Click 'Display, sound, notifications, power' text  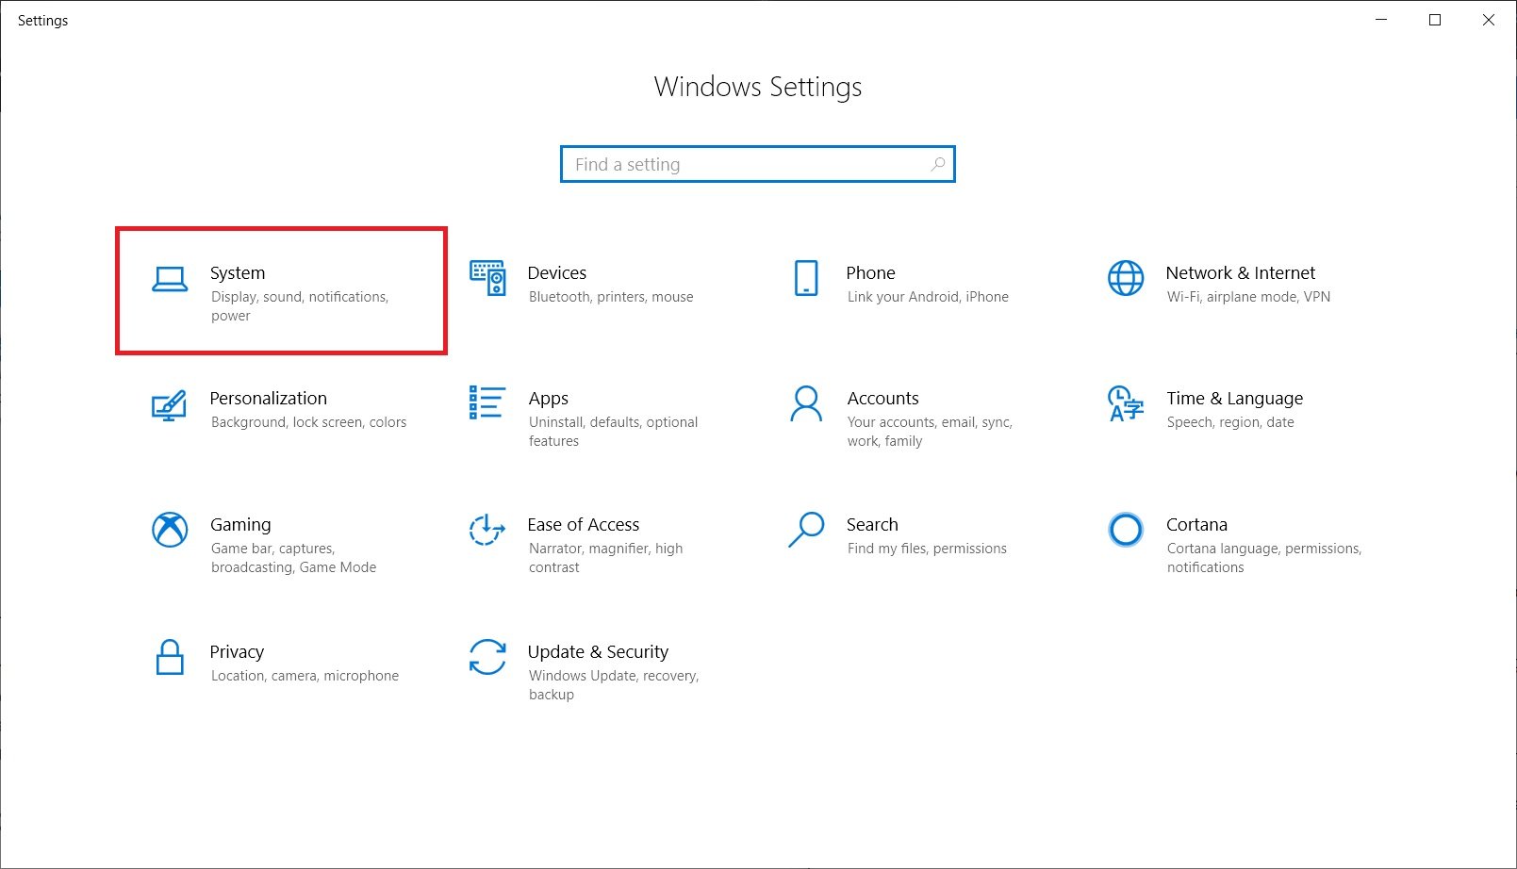300,306
